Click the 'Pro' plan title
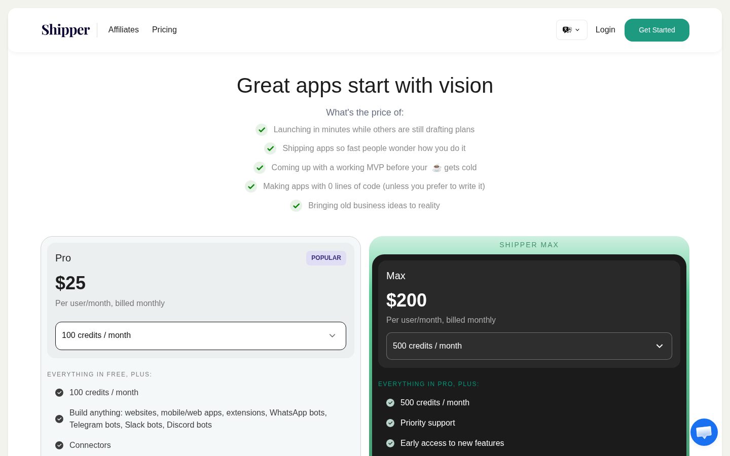Screen dimensions: 730x456 pyautogui.click(x=63, y=258)
